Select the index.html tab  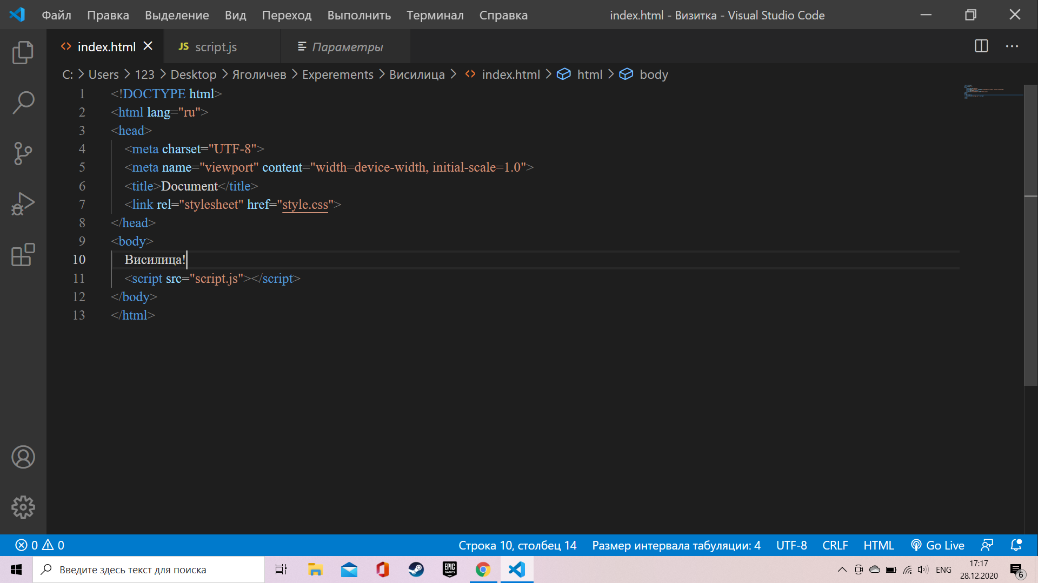coord(107,47)
